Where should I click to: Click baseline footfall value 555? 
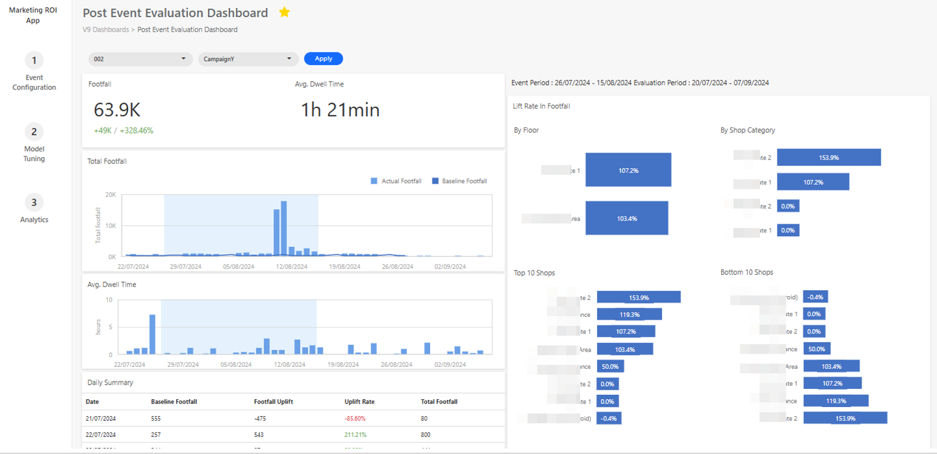[x=157, y=419]
